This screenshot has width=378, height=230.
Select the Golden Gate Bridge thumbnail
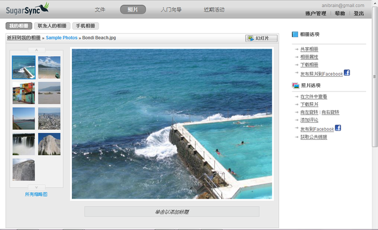pos(24,118)
